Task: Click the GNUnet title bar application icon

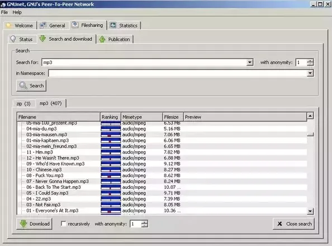Action: (x=3, y=4)
